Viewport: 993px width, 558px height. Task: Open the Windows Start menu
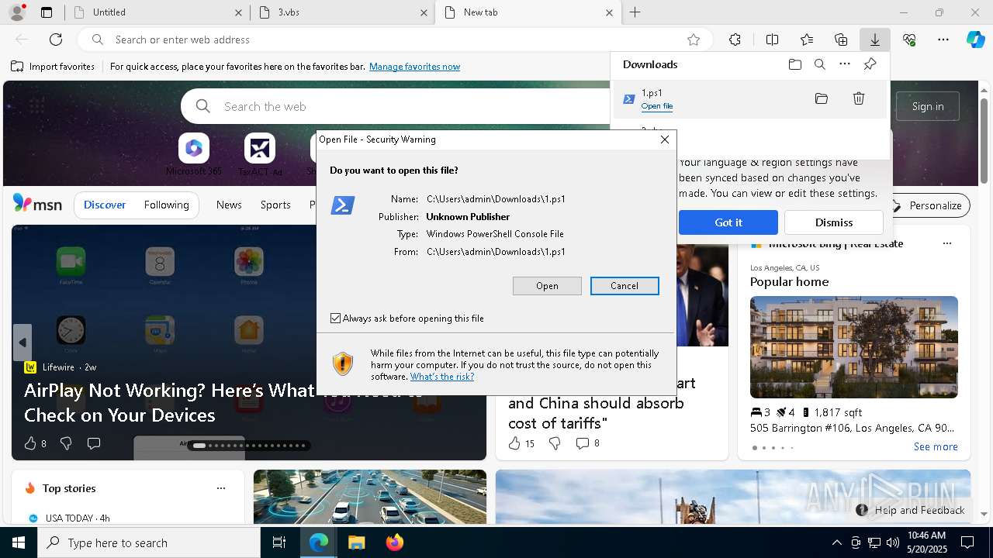coord(19,542)
